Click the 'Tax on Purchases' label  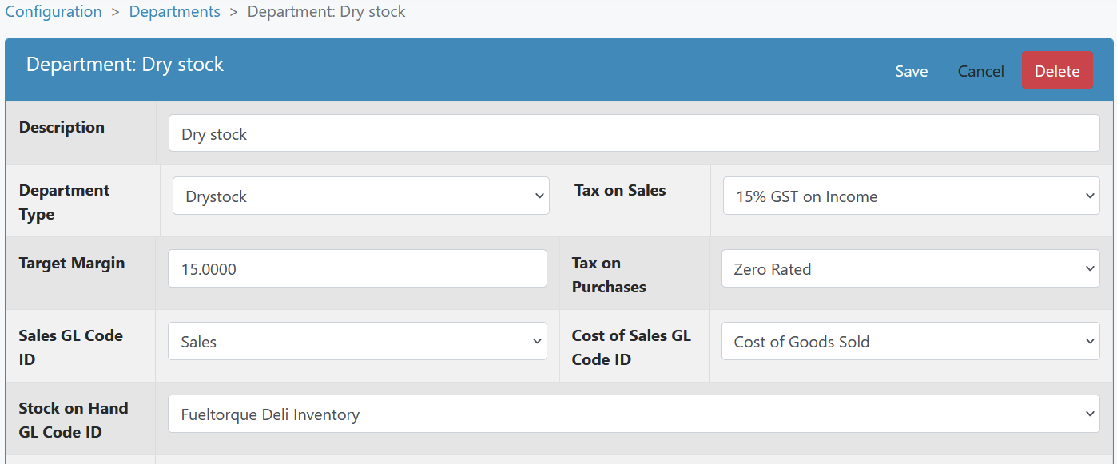(x=609, y=275)
